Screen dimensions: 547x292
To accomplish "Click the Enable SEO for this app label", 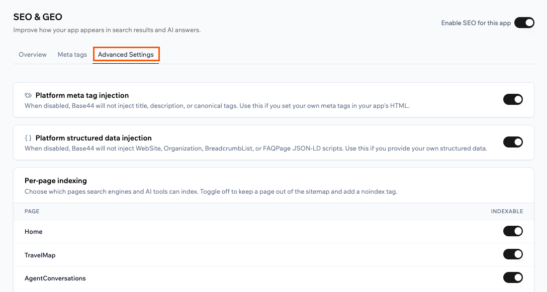I will 476,23.
